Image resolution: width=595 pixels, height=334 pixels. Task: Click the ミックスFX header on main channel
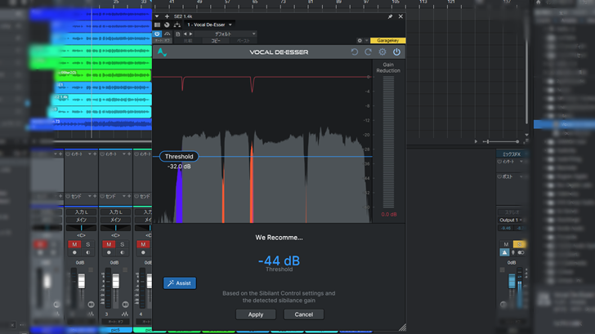(511, 154)
